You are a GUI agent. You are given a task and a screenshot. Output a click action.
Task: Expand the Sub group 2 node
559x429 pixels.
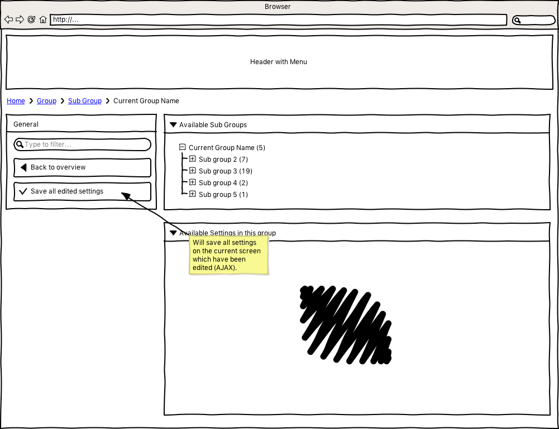[x=192, y=159]
